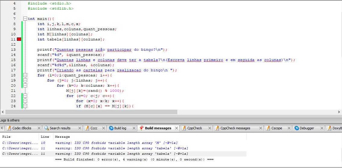342x168 pixels.
Task: Select the warning for array 'M' on line 10
Action: click(x=124, y=143)
